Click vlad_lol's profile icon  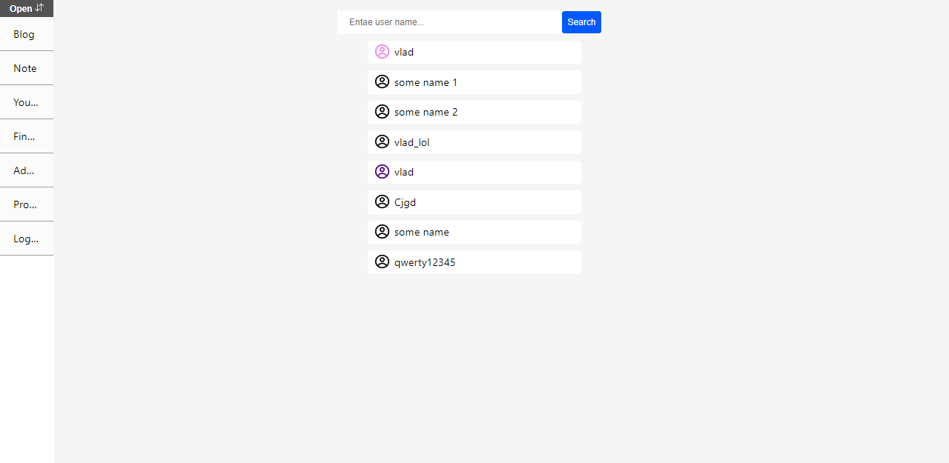[x=382, y=141]
